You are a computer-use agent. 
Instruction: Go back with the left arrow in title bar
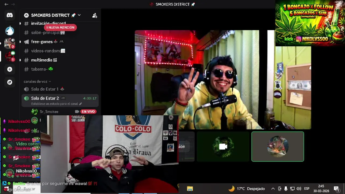(x=6, y=4)
